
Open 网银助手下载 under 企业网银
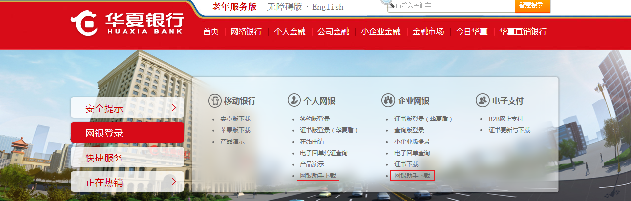coord(412,176)
